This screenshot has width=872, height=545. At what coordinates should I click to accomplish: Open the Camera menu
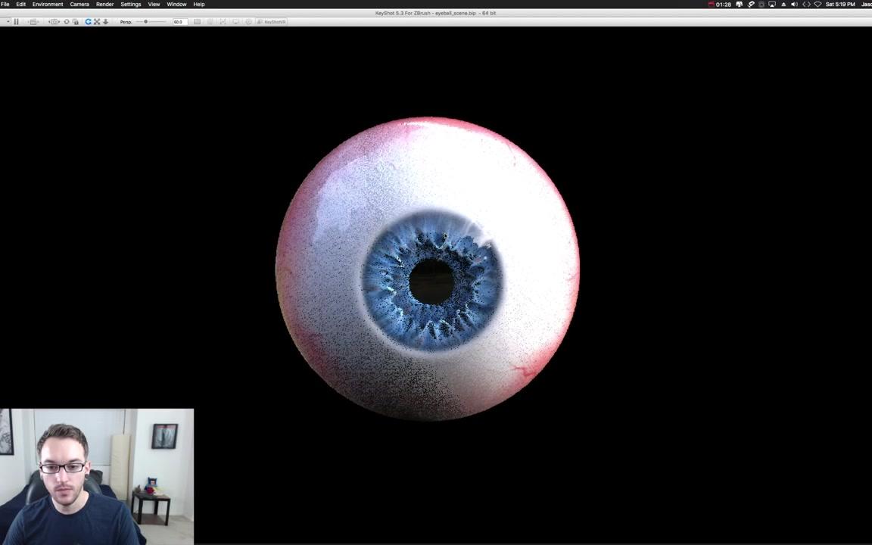click(x=79, y=4)
